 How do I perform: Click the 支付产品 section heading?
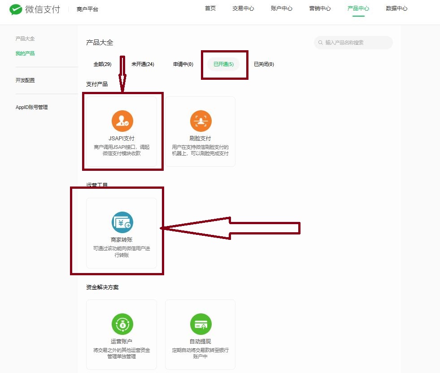pos(97,84)
